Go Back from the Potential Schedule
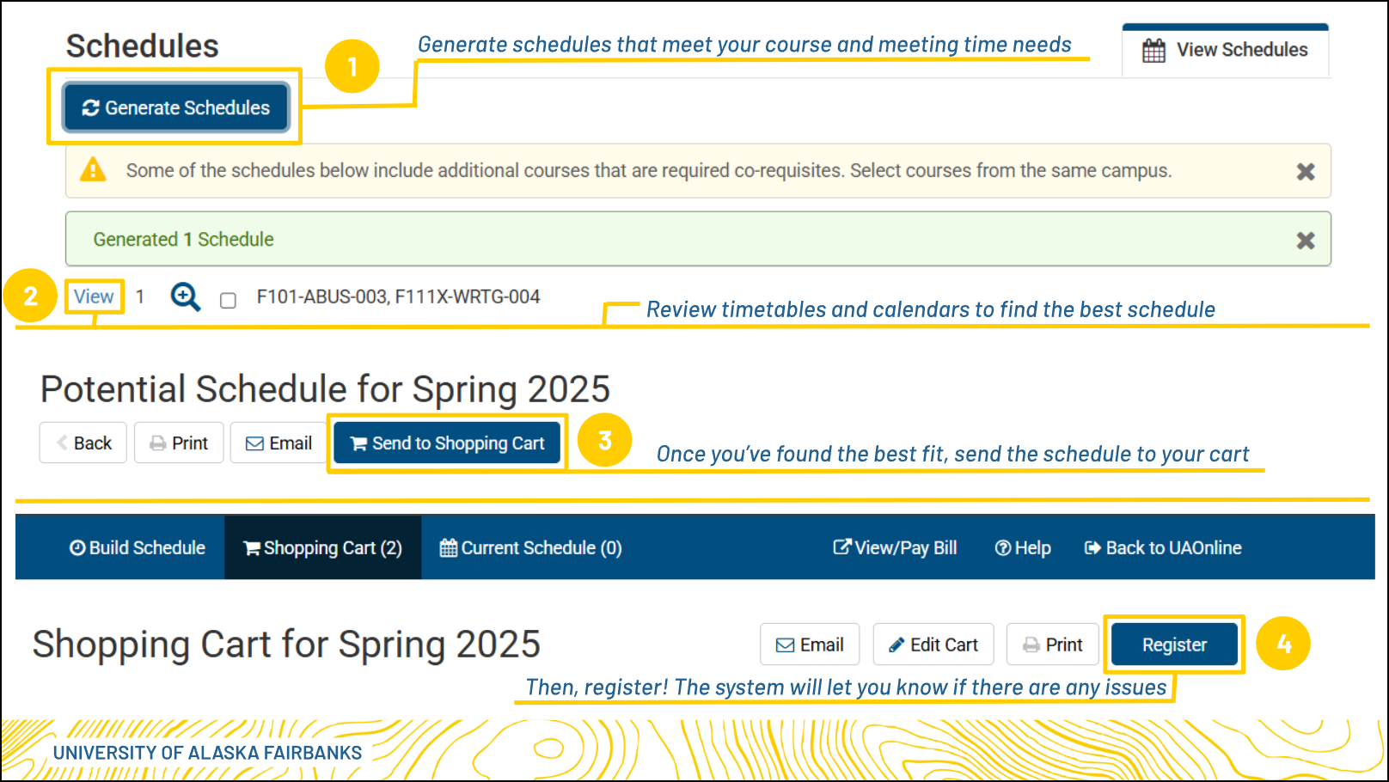Image resolution: width=1389 pixels, height=782 pixels. tap(83, 443)
